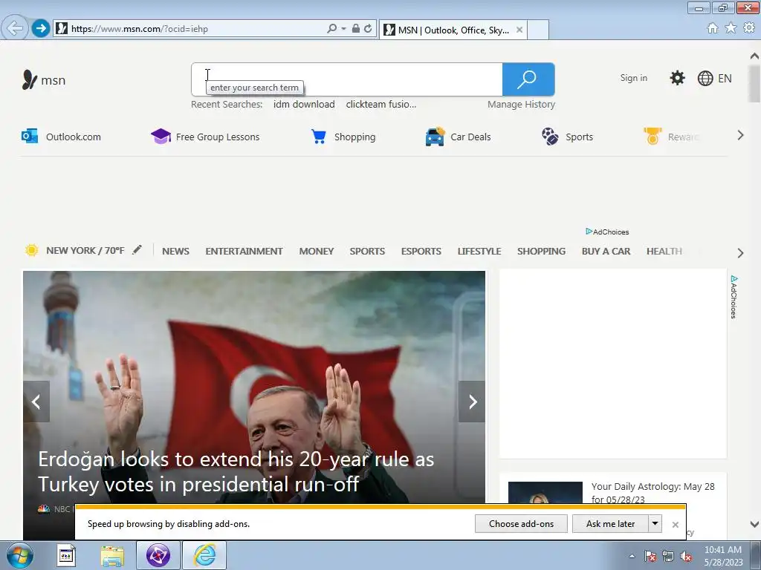Click the blue search button
This screenshot has width=761, height=570.
coord(528,79)
